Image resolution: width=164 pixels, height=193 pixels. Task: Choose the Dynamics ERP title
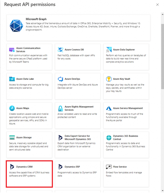coord(72,167)
